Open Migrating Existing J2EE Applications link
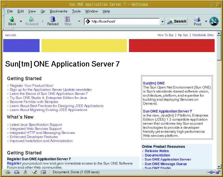This screenshot has width=223, height=177. point(48,110)
